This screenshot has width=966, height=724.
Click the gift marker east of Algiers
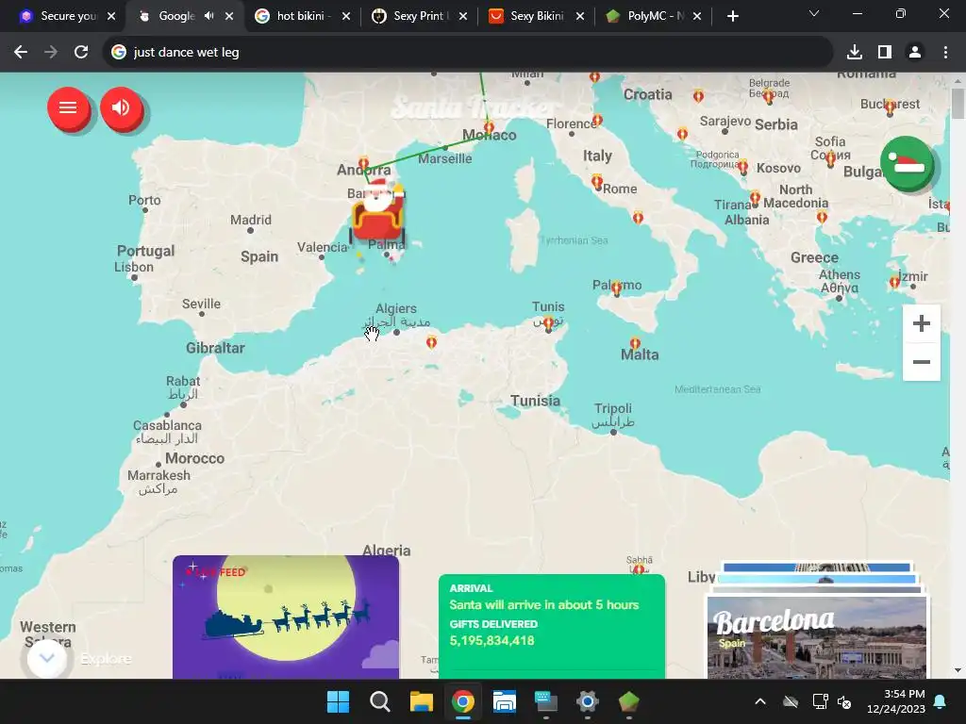[x=431, y=341]
